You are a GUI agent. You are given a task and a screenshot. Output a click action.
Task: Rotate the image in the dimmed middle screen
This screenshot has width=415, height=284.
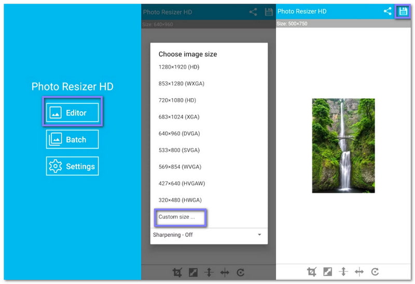[x=240, y=273]
